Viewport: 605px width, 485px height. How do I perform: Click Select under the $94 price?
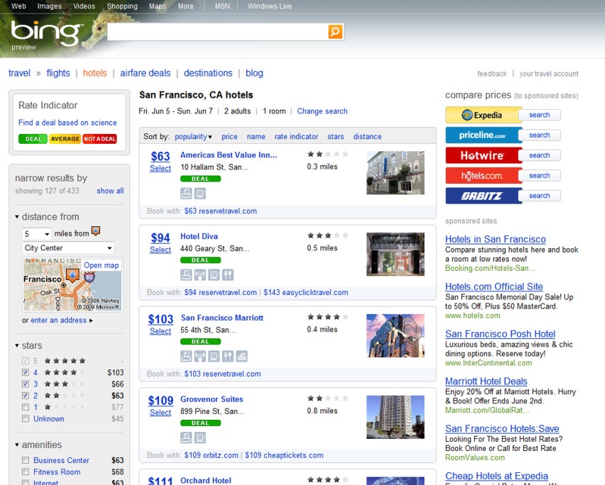[161, 250]
